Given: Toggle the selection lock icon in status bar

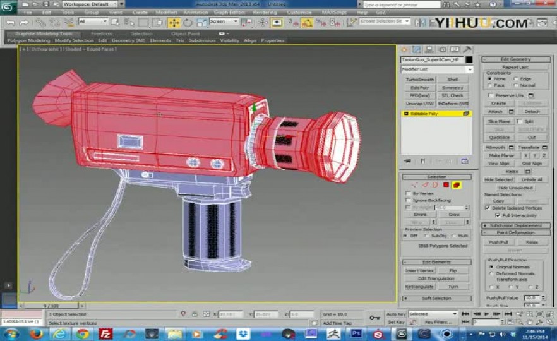Looking at the screenshot, I should click(x=195, y=314).
